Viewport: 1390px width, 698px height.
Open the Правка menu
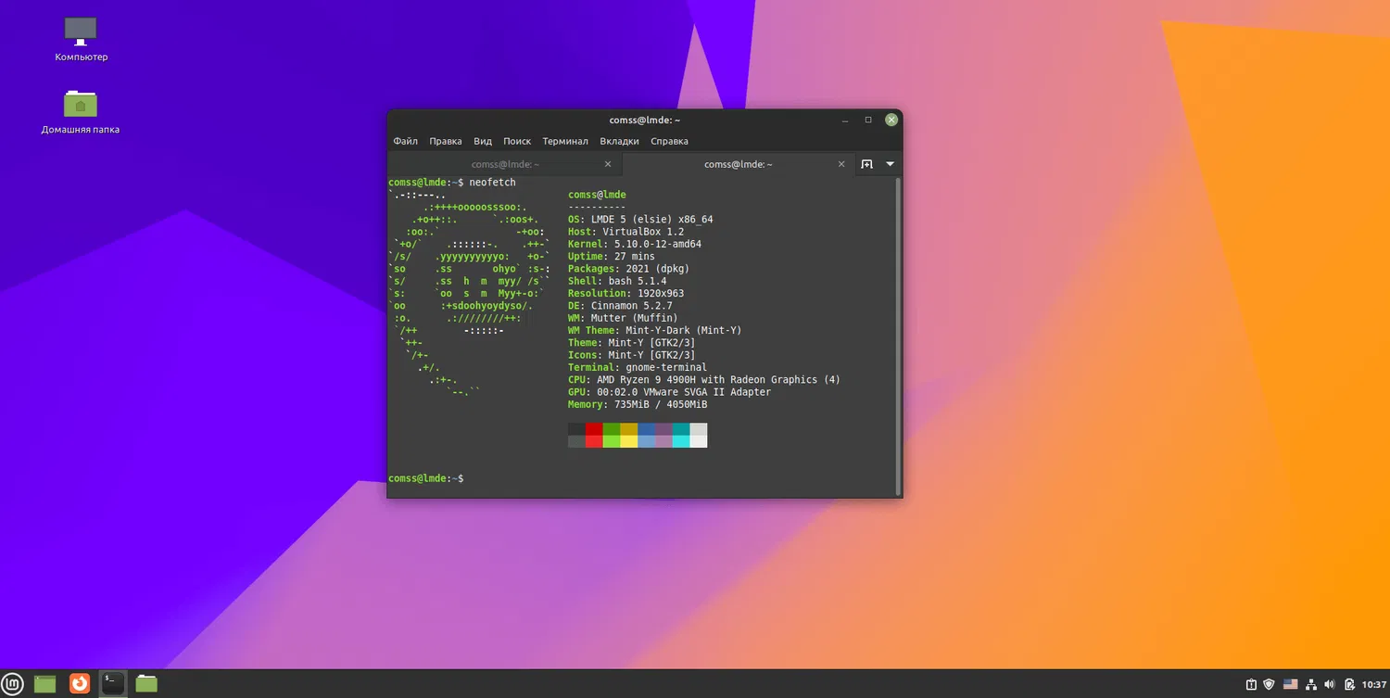(446, 142)
